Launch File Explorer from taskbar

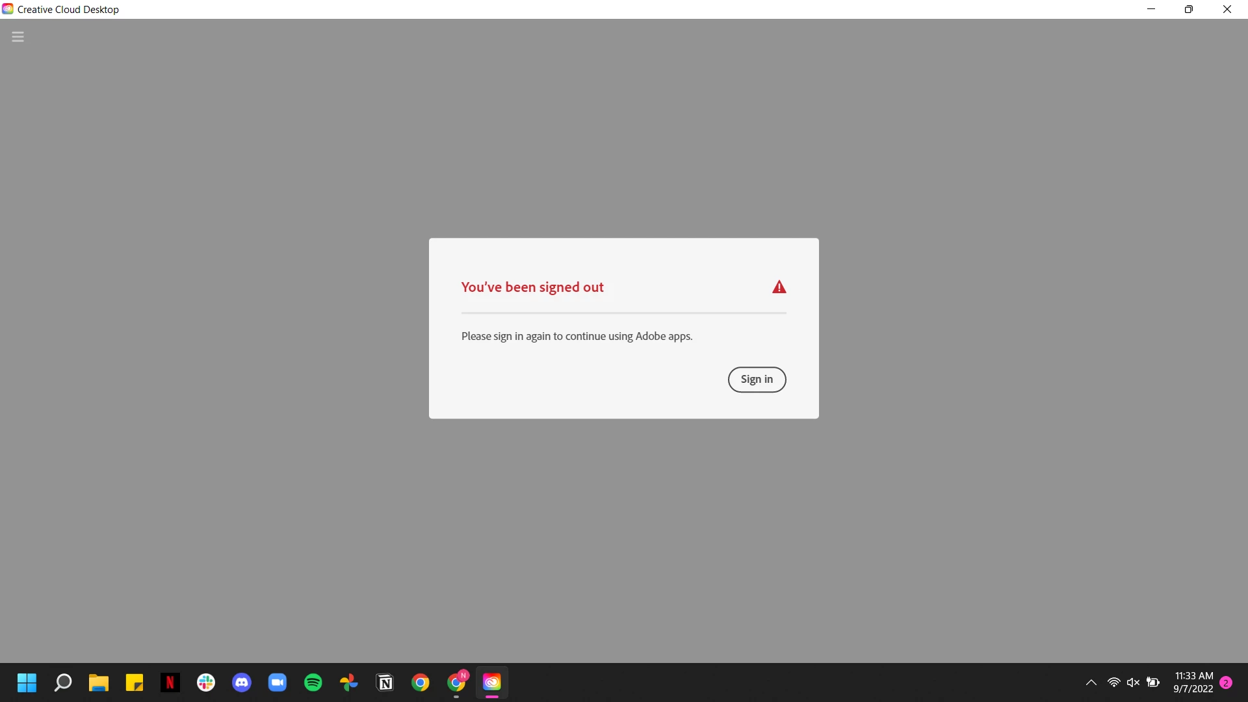pyautogui.click(x=99, y=682)
